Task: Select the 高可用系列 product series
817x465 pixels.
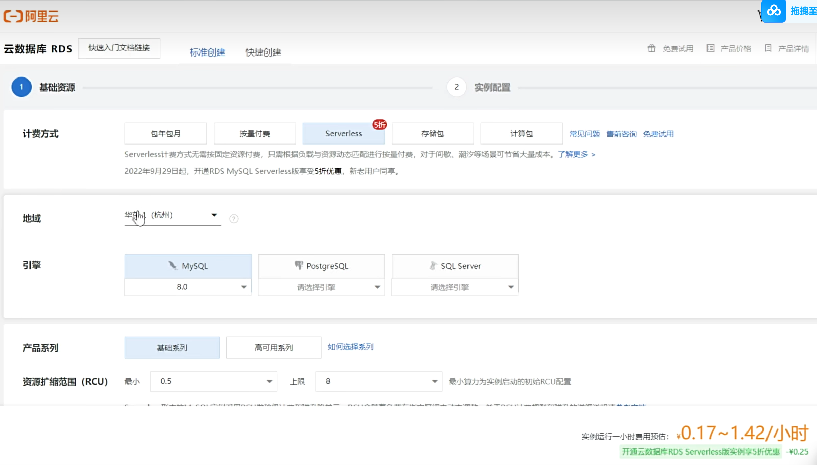Action: coord(274,348)
